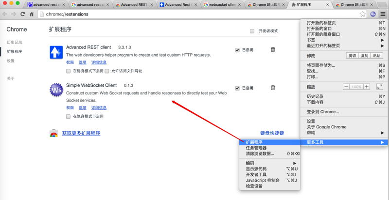Go to 设置 in the sidebar
This screenshot has width=389, height=200.
[11, 61]
